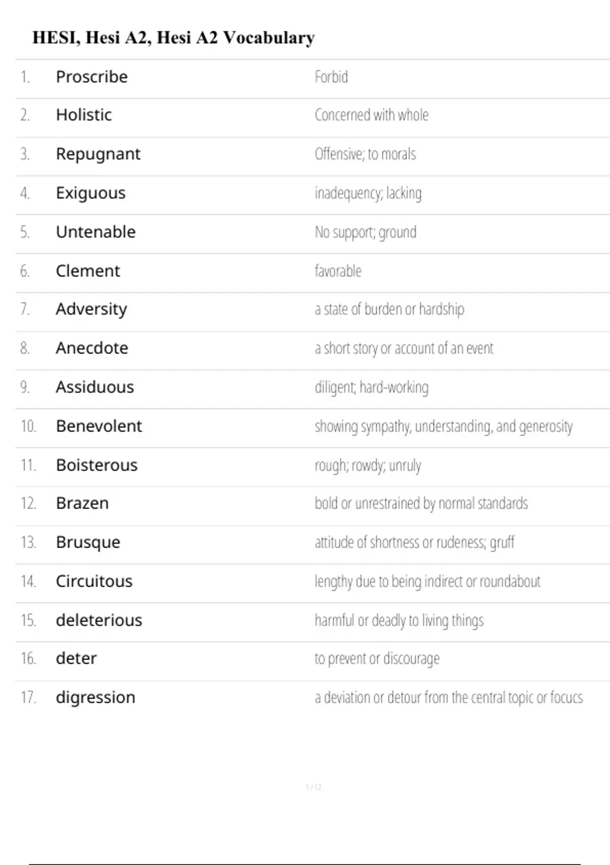Click the page number indicator '1/12'
Screen dimensions: 610x865
(x=313, y=788)
